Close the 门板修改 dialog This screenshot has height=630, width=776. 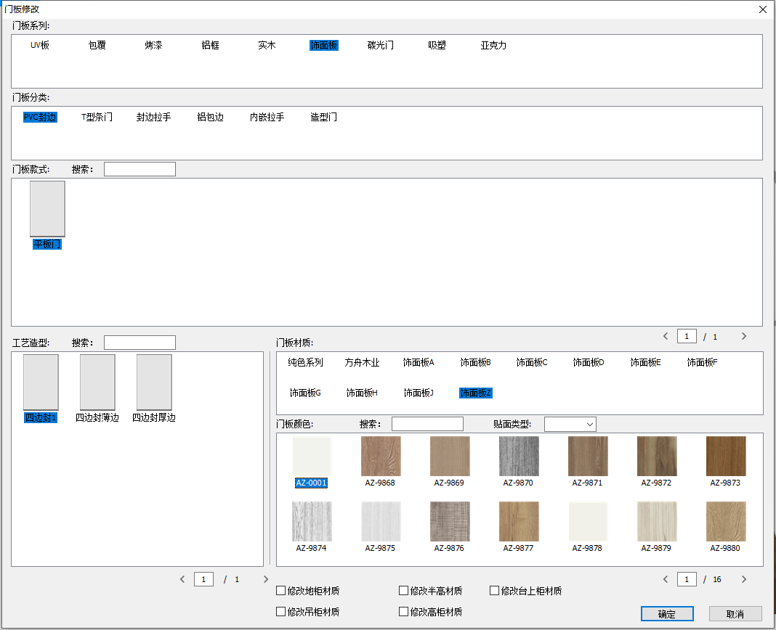pyautogui.click(x=763, y=9)
